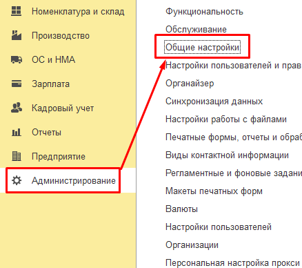This screenshot has width=302, height=268.
Task: Open Синхронизация данных
Action: [x=214, y=102]
